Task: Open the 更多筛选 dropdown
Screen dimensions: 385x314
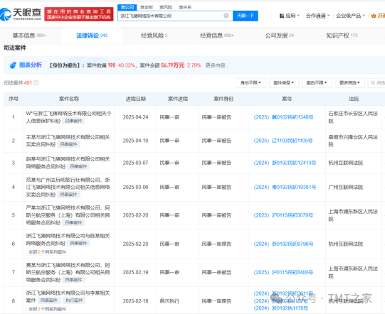Action: point(349,83)
